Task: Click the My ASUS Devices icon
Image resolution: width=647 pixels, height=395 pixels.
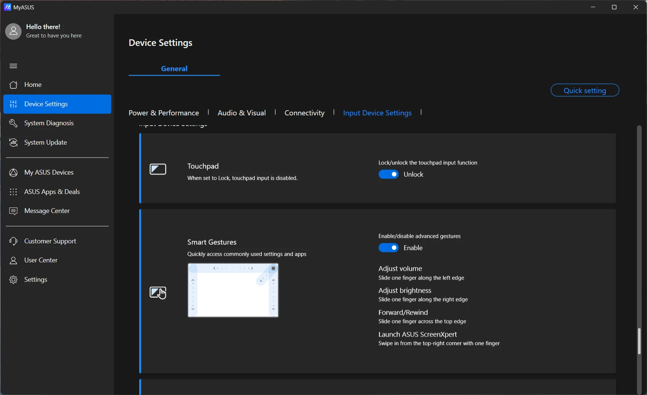Action: point(13,172)
